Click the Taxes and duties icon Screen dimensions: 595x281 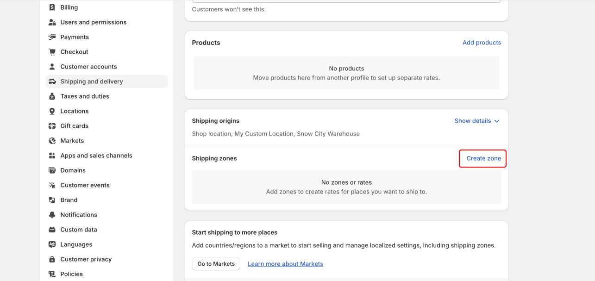click(x=52, y=96)
